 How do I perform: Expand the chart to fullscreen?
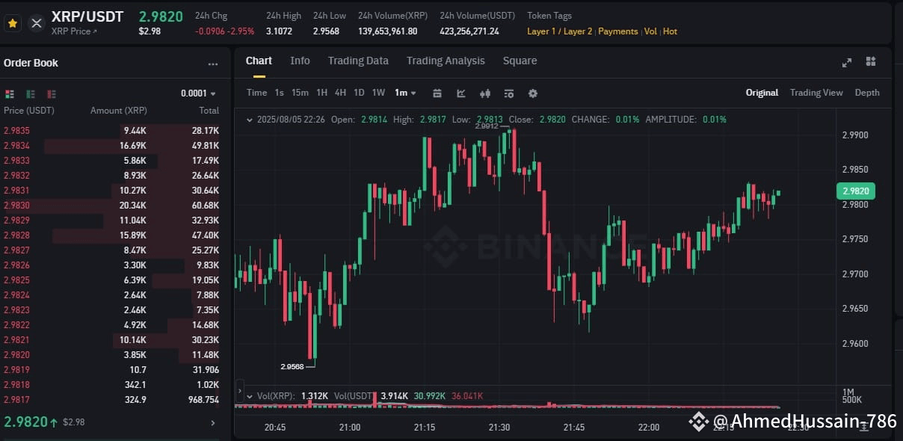pyautogui.click(x=846, y=62)
